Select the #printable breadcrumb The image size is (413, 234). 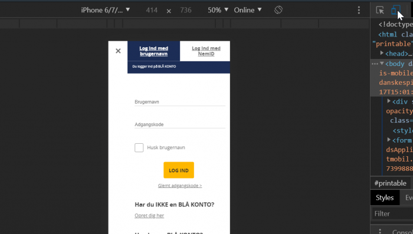click(x=391, y=183)
